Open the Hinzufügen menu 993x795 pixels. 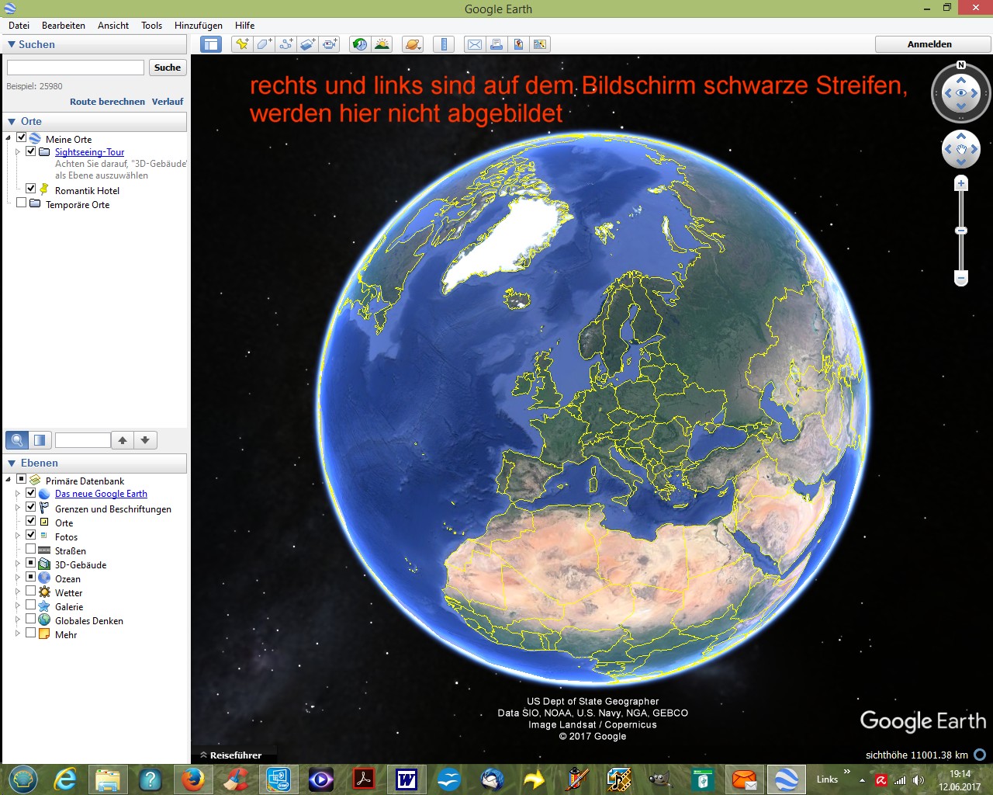(x=199, y=26)
